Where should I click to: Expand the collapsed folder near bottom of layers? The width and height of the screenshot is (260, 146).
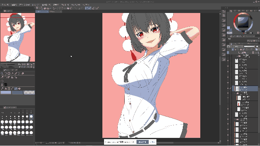[235, 119]
